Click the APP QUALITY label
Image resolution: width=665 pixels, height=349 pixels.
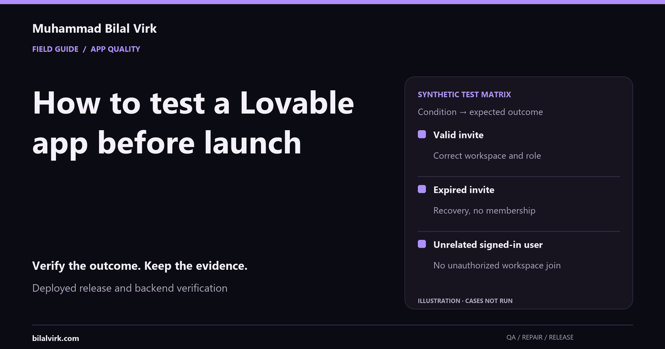(x=115, y=49)
